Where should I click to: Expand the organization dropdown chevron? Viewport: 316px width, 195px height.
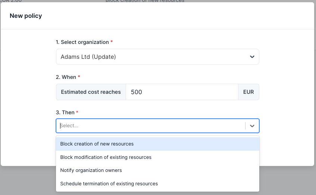pos(252,57)
